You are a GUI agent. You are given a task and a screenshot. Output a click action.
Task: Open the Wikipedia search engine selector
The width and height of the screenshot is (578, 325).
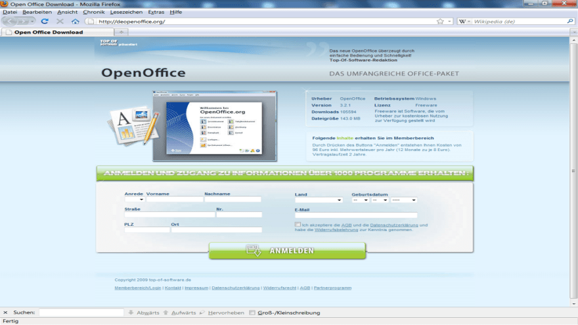tap(464, 22)
